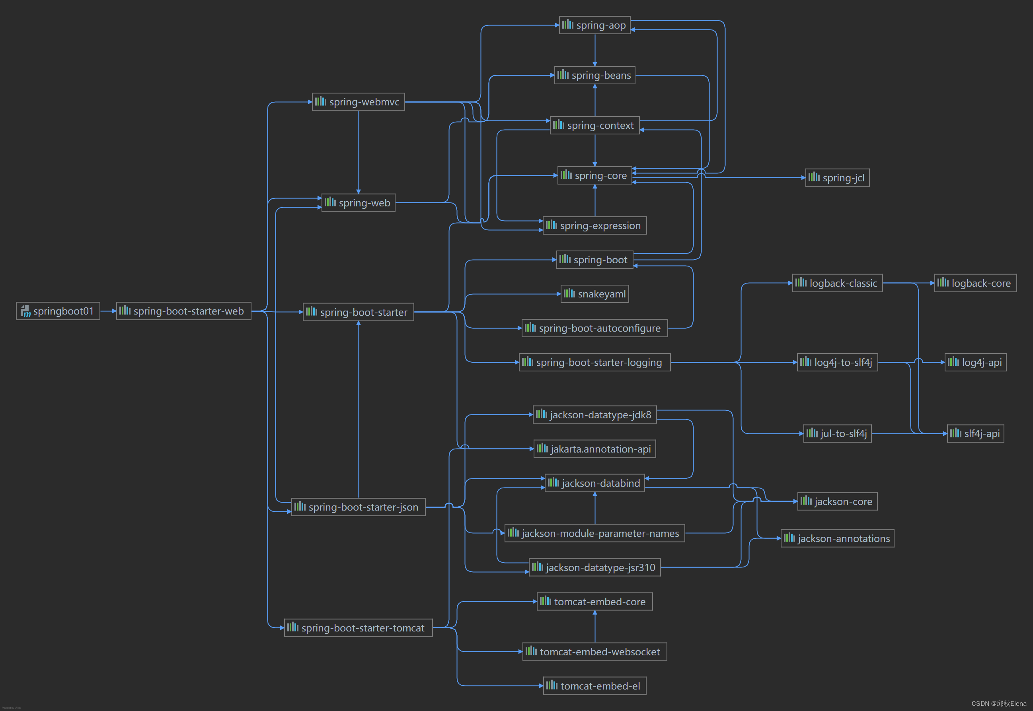1033x711 pixels.
Task: Click the library icon on jackson-datatype-jsr310
Action: click(x=537, y=567)
